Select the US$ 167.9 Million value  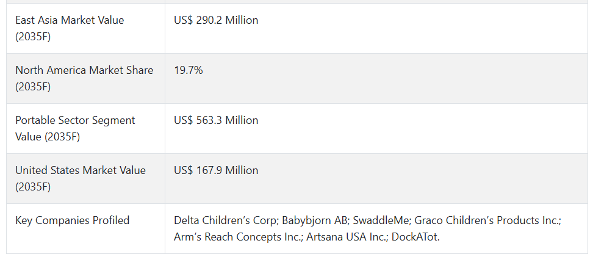pyautogui.click(x=216, y=170)
